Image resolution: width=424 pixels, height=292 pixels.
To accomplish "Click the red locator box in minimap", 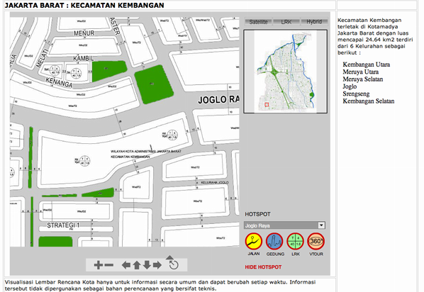I will click(267, 105).
